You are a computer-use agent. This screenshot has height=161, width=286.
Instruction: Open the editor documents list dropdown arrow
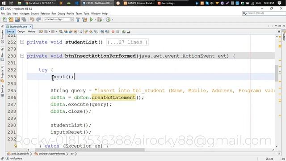[276, 26]
